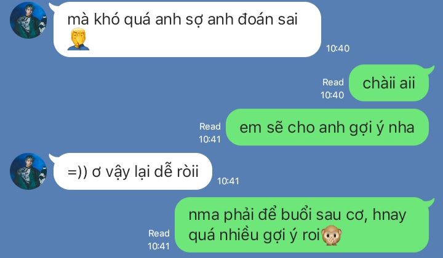
Task: Select the facepalm emoji in first message
Action: 78,39
